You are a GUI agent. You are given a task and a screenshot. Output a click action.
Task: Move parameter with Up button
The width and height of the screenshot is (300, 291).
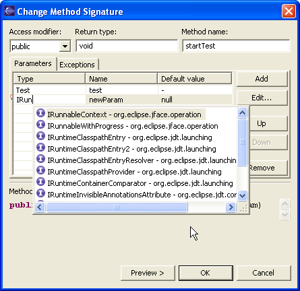pos(268,123)
